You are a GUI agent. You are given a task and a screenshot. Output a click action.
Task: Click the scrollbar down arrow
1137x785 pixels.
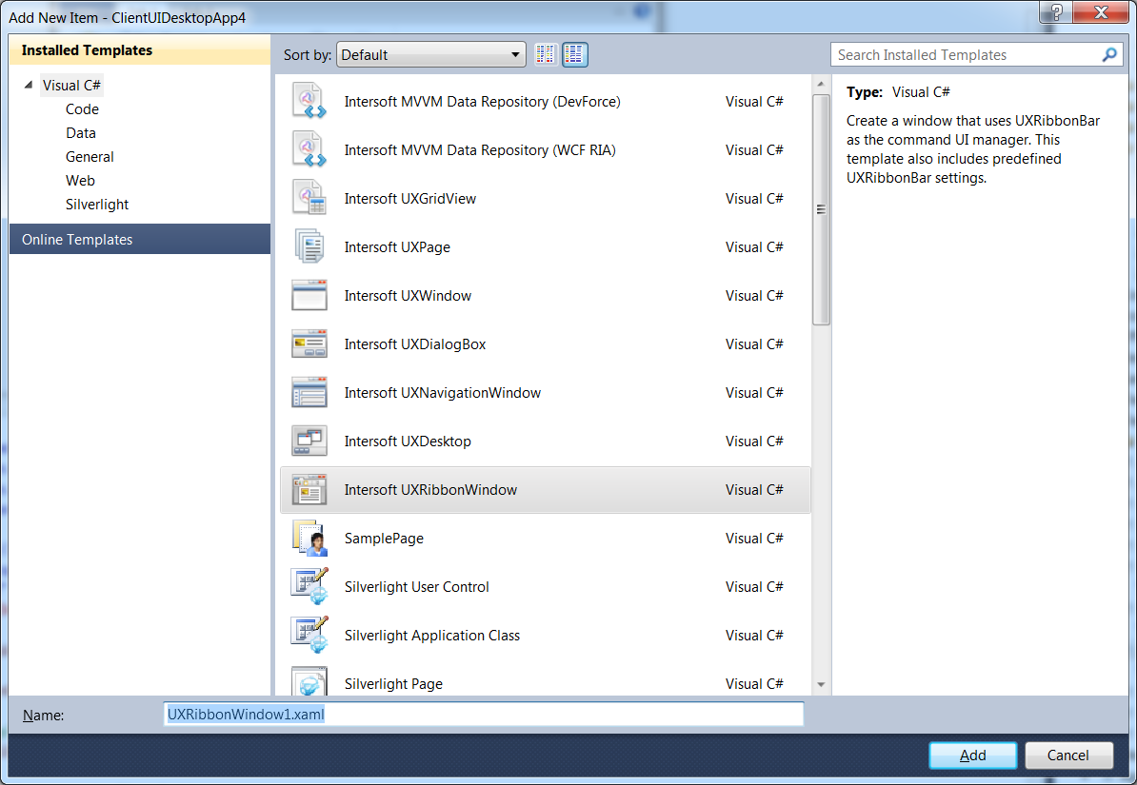(x=821, y=684)
